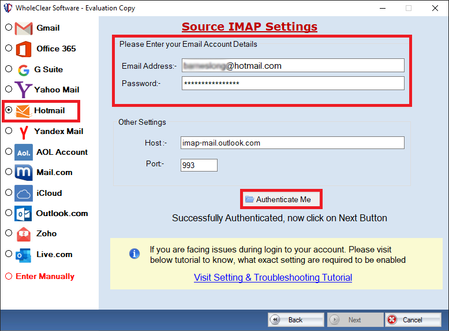Image resolution: width=449 pixels, height=331 pixels.
Task: Click the Authenticate Me button
Action: (x=281, y=199)
